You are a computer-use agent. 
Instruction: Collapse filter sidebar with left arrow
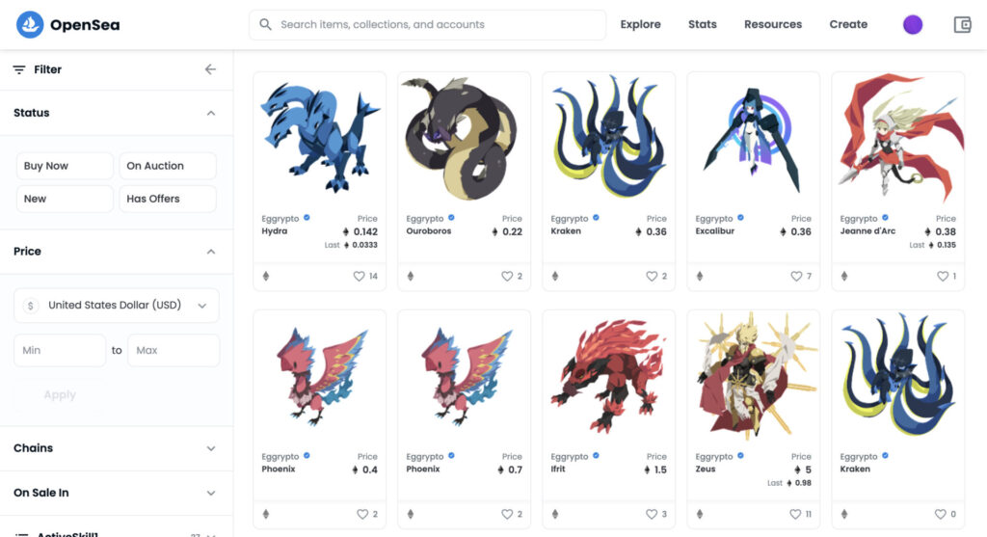click(210, 69)
